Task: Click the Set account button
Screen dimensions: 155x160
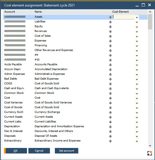Action: click(x=67, y=151)
